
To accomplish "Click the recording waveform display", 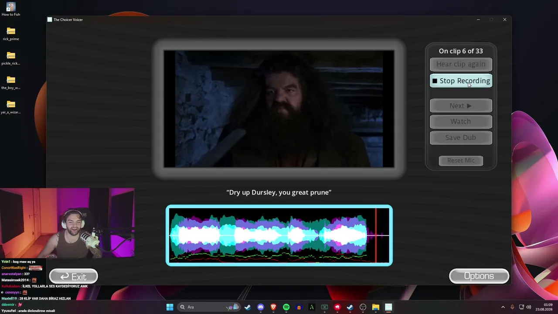I will (279, 235).
